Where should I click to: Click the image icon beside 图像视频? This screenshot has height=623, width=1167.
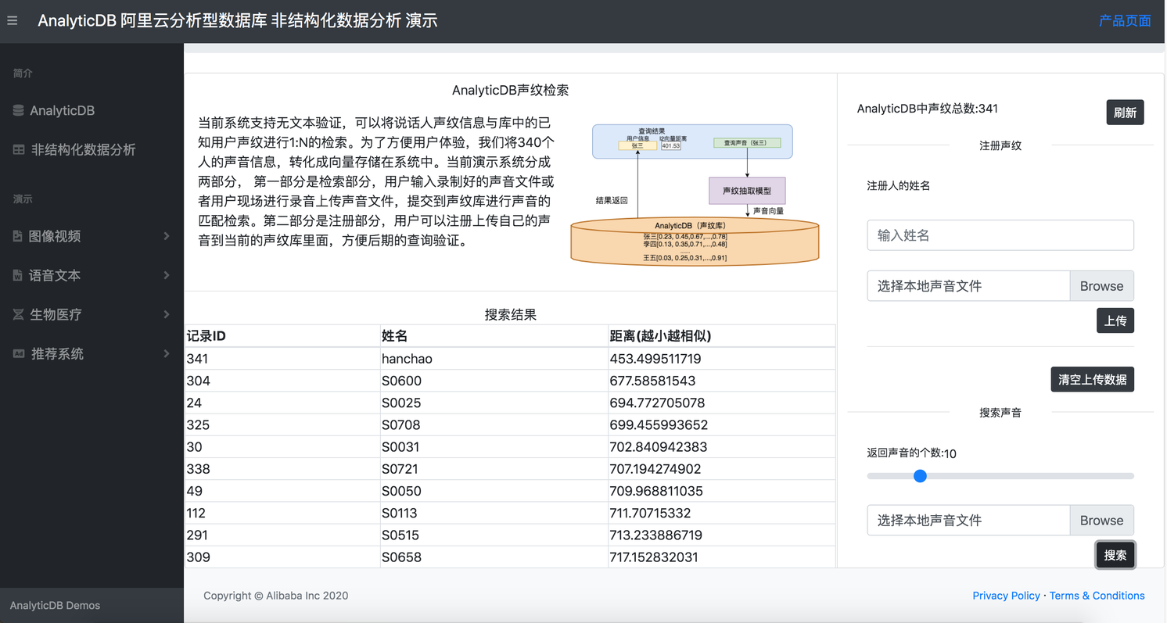pyautogui.click(x=18, y=236)
